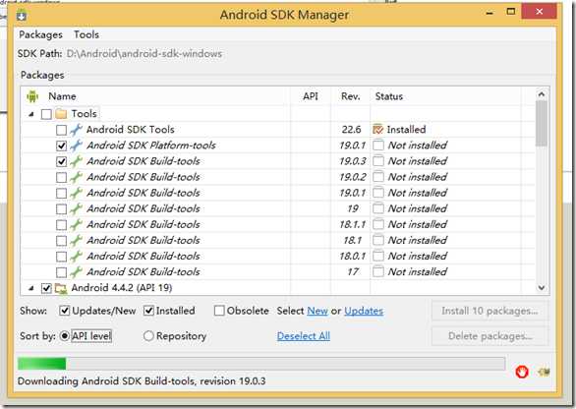
Task: Minimize the Android SDK Manager window
Action: point(490,13)
